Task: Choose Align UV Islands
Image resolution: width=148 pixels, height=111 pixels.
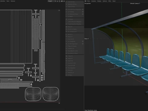Action: [x=75, y=46]
